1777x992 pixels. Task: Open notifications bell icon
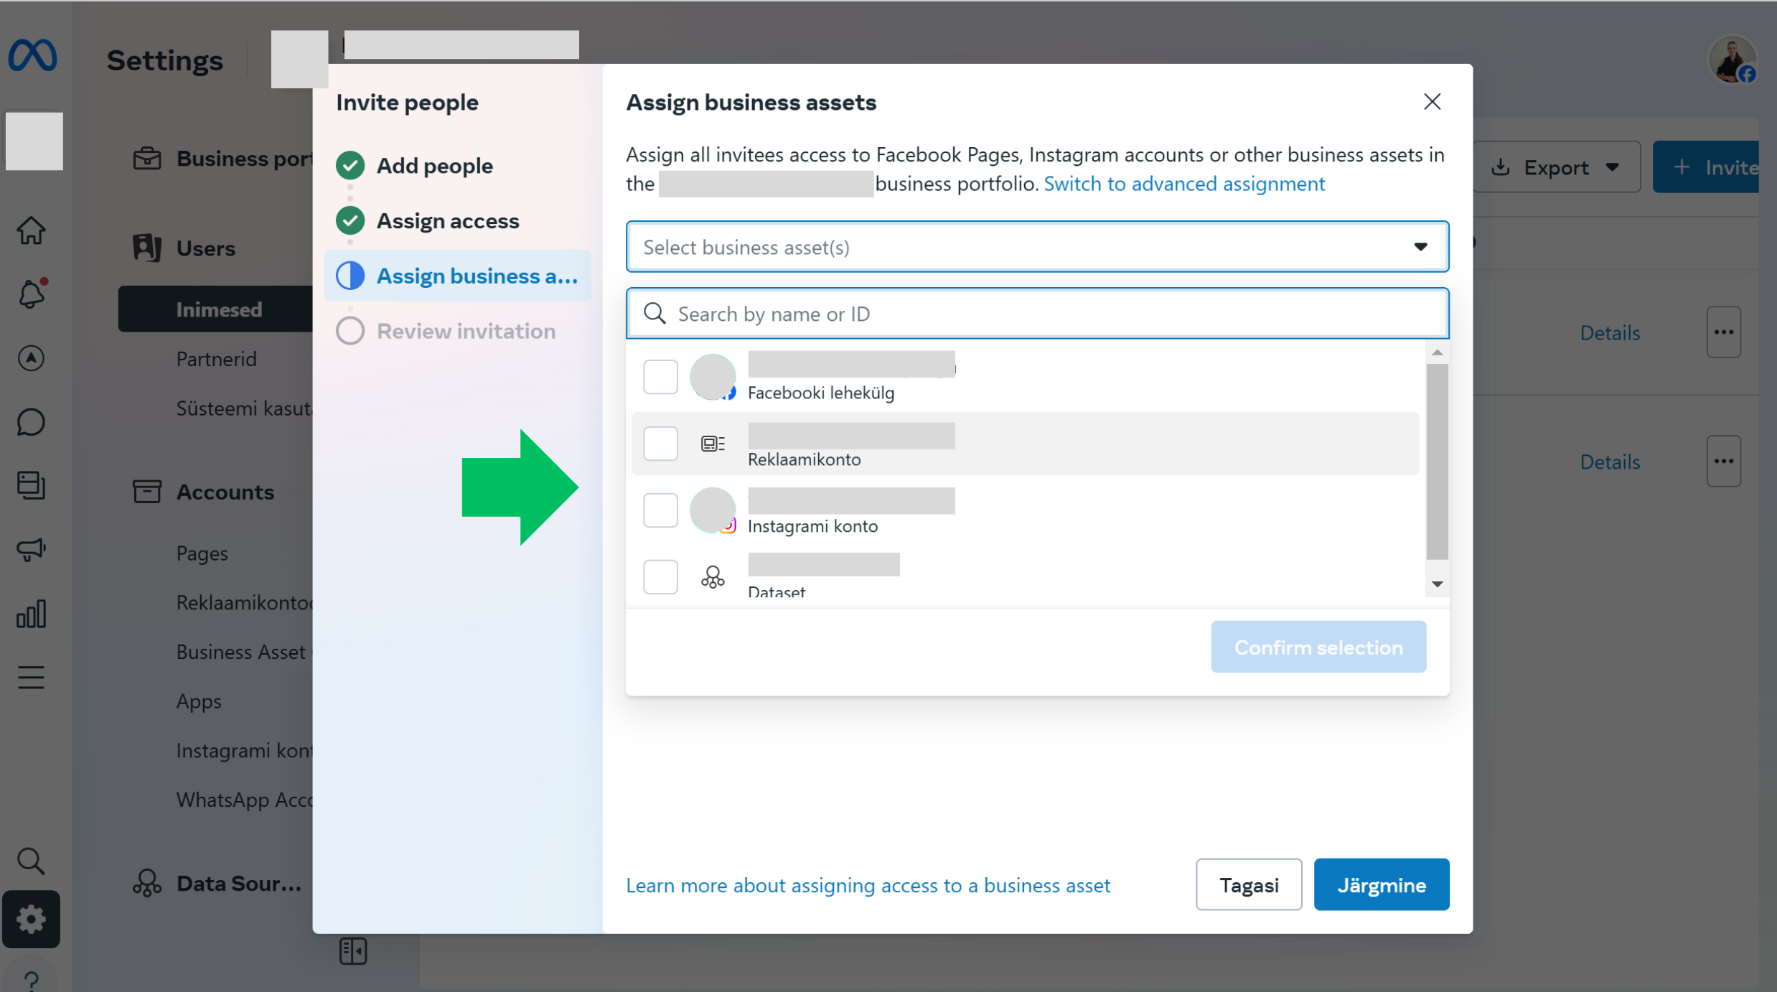tap(31, 294)
